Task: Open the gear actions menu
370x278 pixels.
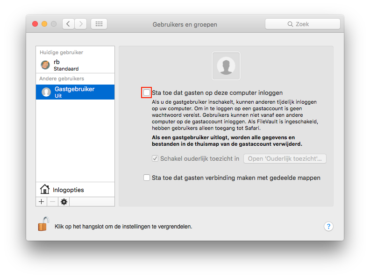Action: click(x=64, y=202)
